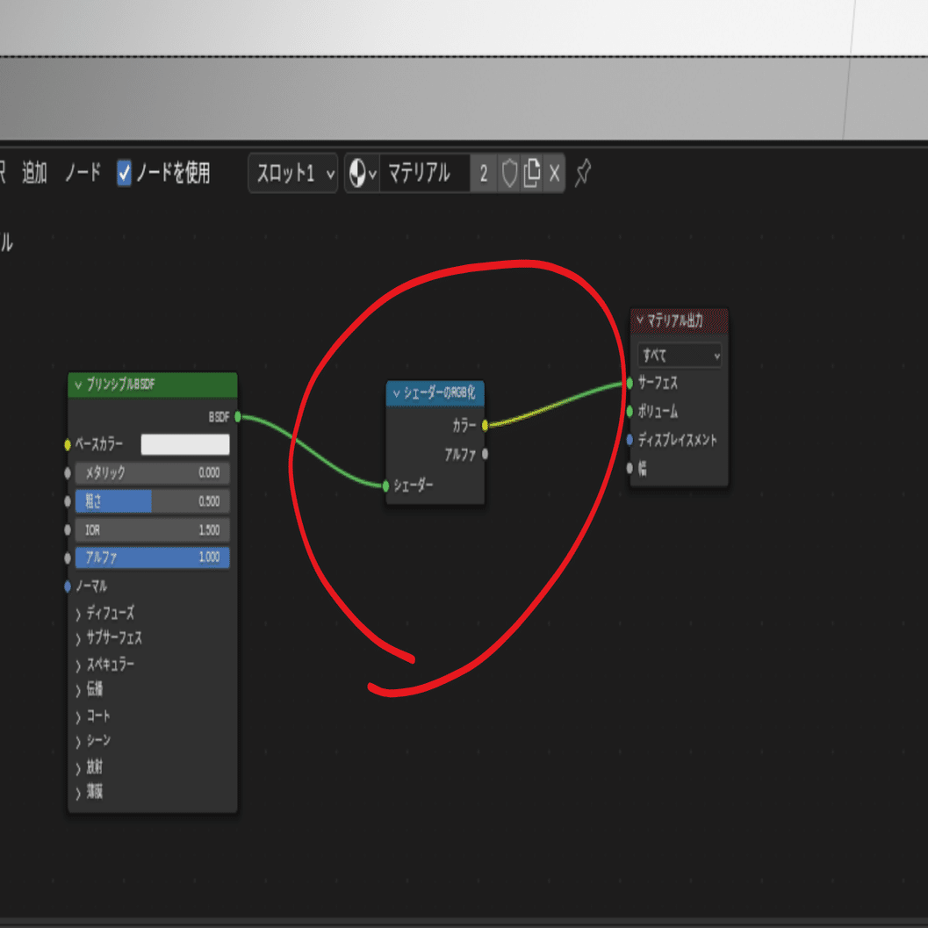Open the 追加 menu
This screenshot has width=928, height=928.
(34, 173)
